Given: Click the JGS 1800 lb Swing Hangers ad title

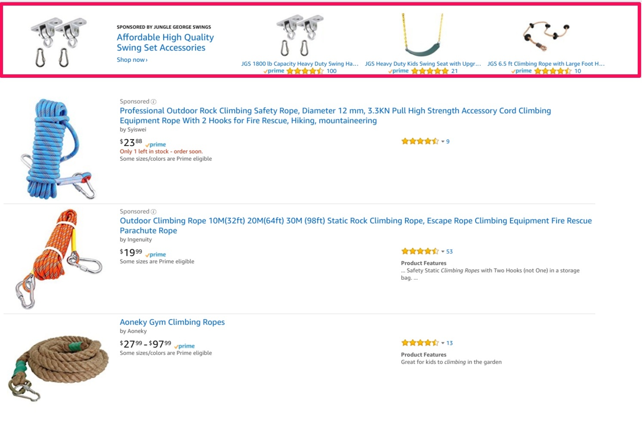Looking at the screenshot, I should (300, 63).
